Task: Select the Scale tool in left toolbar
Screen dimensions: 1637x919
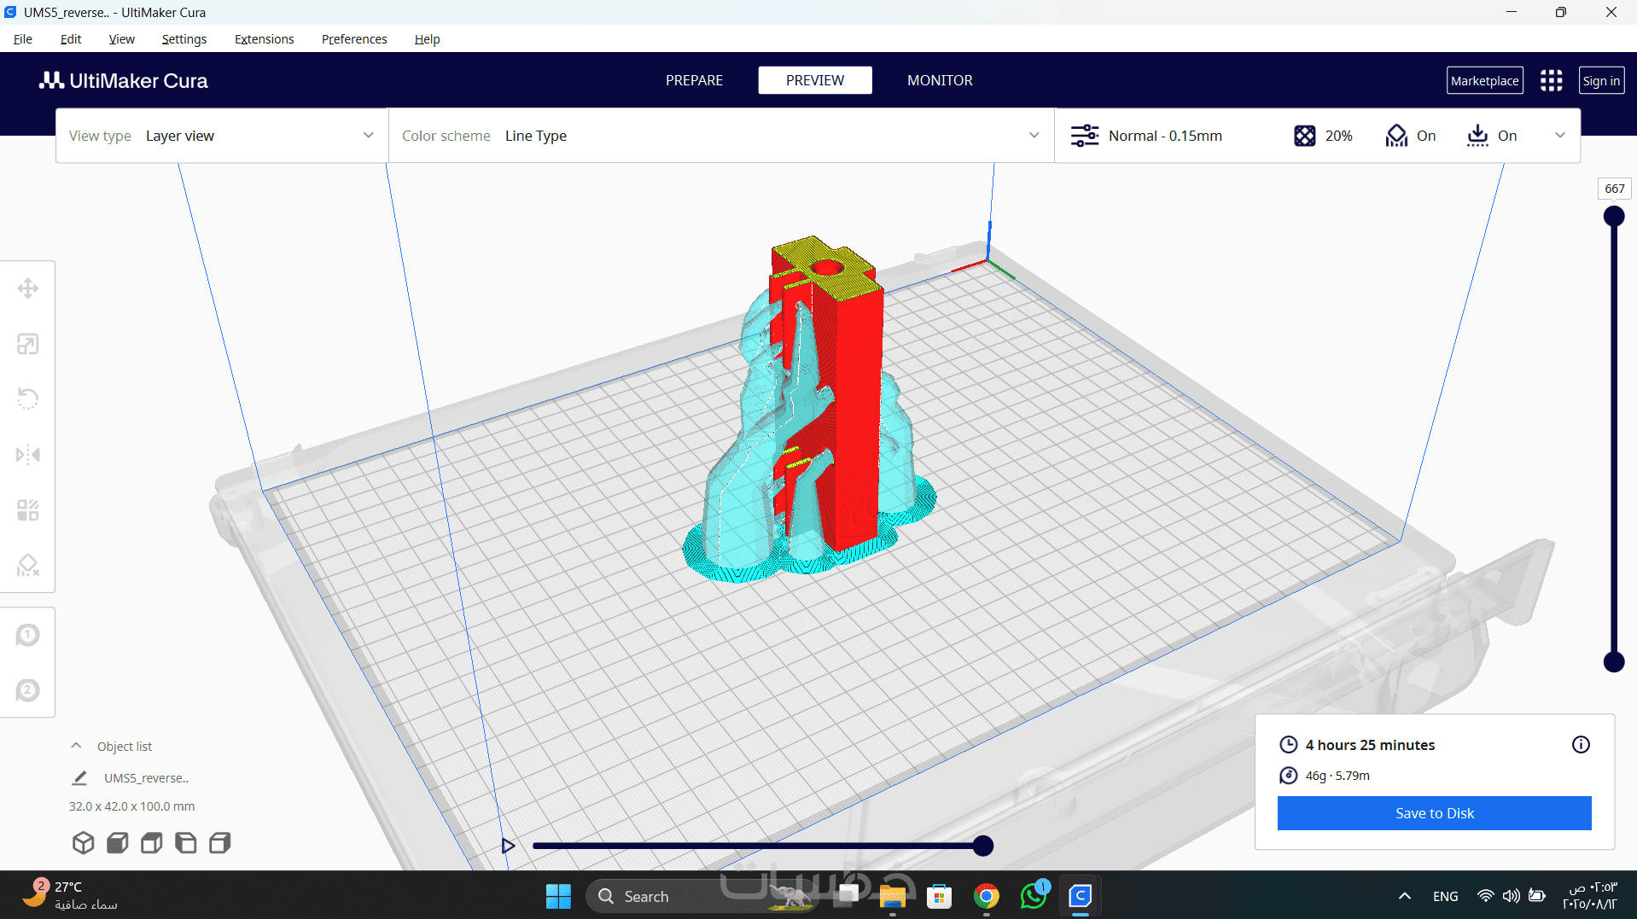Action: click(x=28, y=344)
